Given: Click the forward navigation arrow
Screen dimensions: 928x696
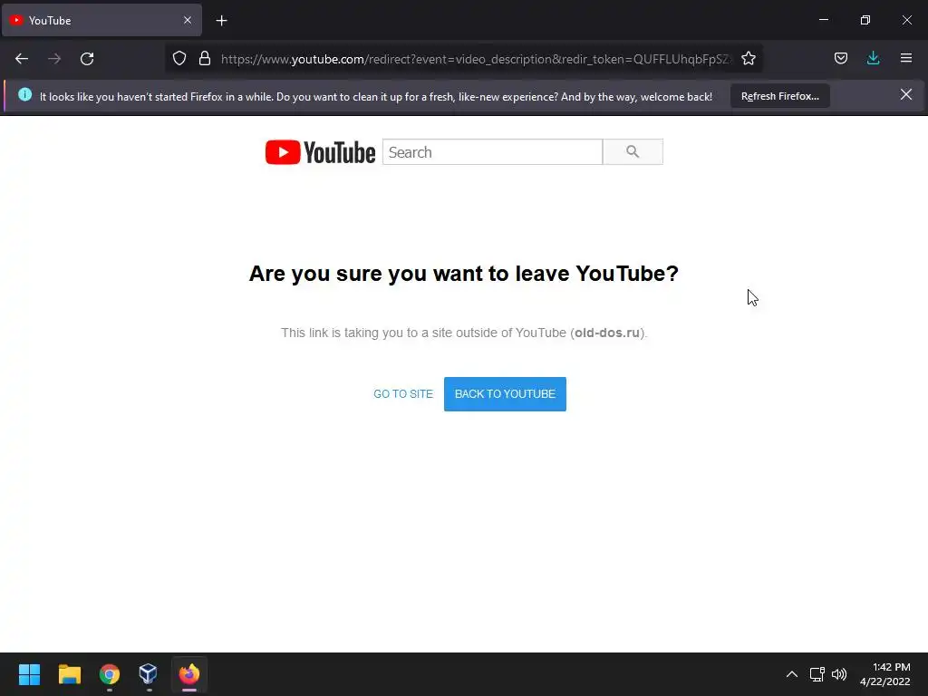Looking at the screenshot, I should tap(54, 59).
